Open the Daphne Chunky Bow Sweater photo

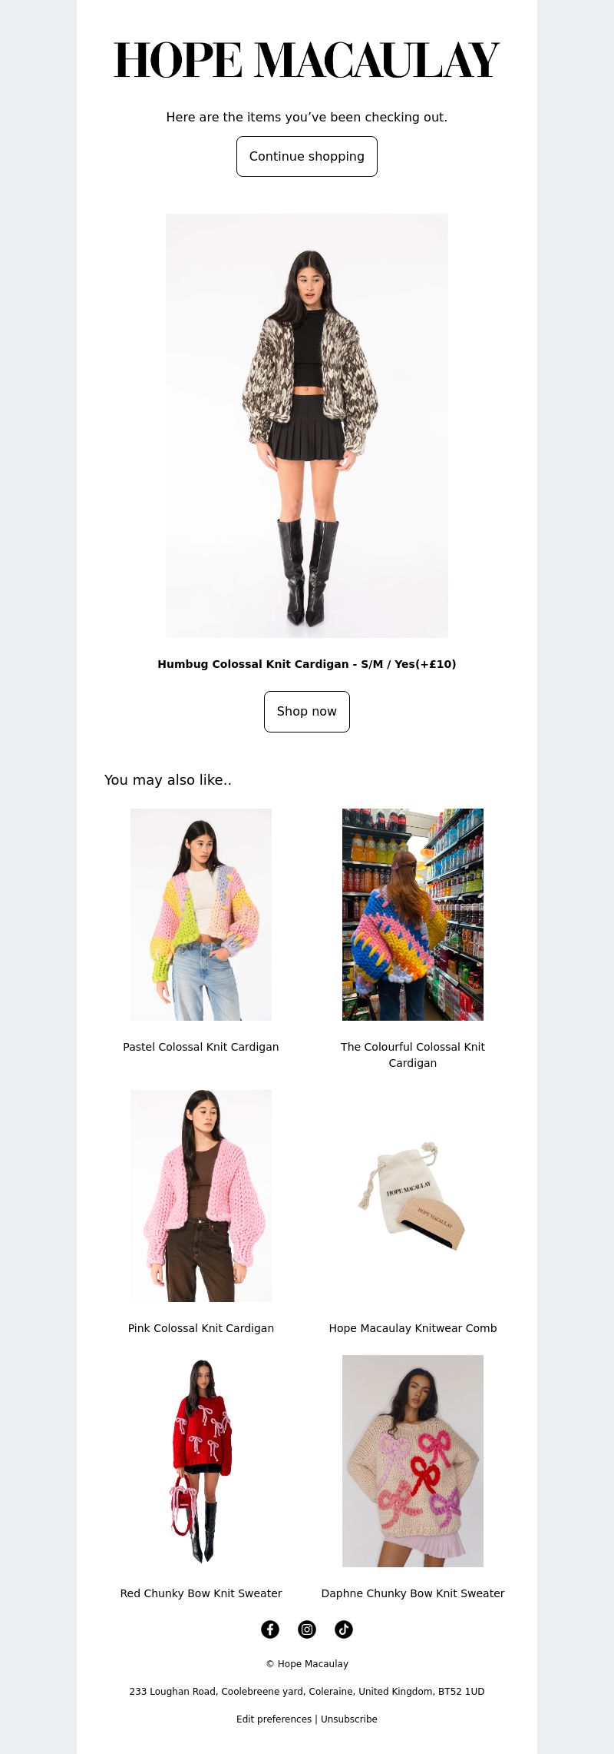coord(413,1461)
